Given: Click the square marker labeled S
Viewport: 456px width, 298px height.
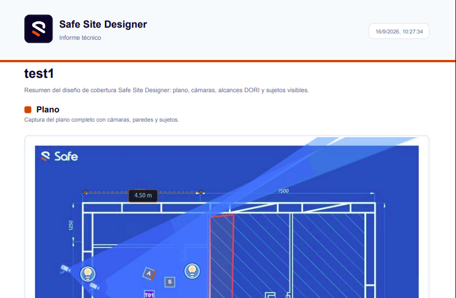Looking at the screenshot, I should pos(170,282).
